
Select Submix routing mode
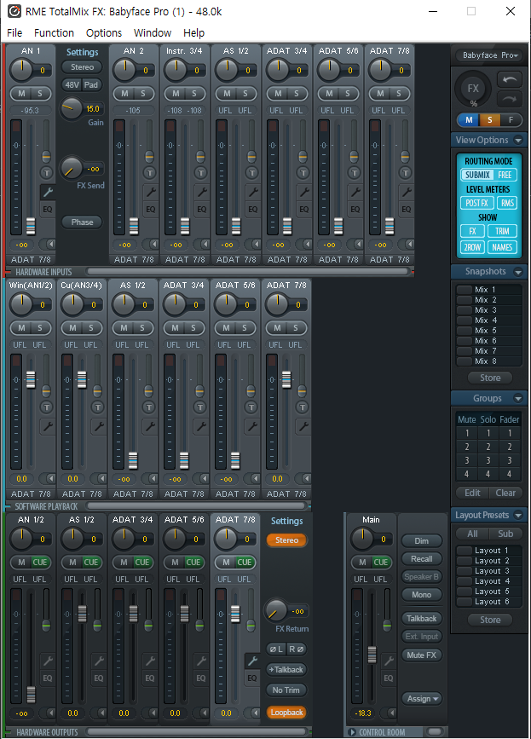[x=477, y=175]
